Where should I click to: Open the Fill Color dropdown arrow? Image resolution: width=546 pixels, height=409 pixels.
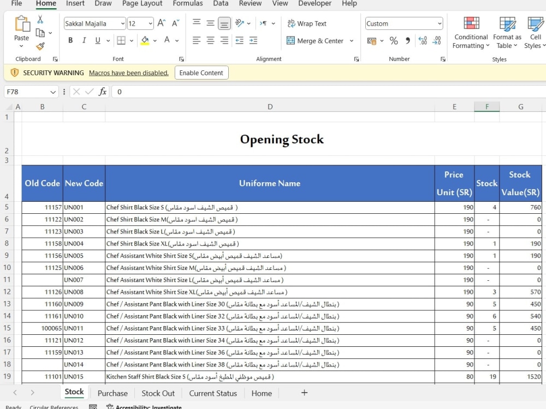point(155,41)
